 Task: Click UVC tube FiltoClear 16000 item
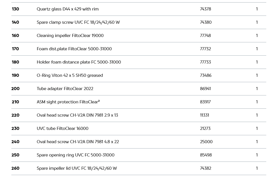[x=62, y=128]
